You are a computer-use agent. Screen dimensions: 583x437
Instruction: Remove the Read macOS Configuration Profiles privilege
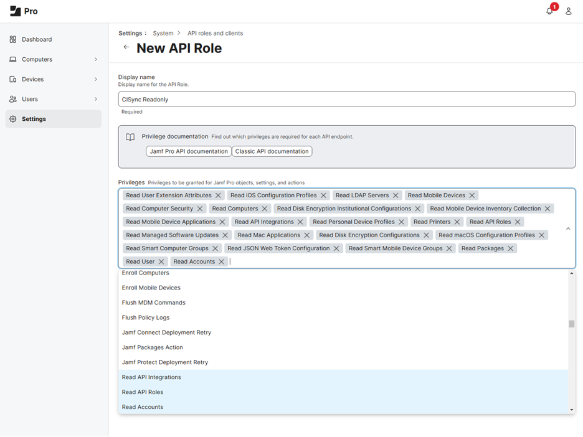click(x=542, y=235)
